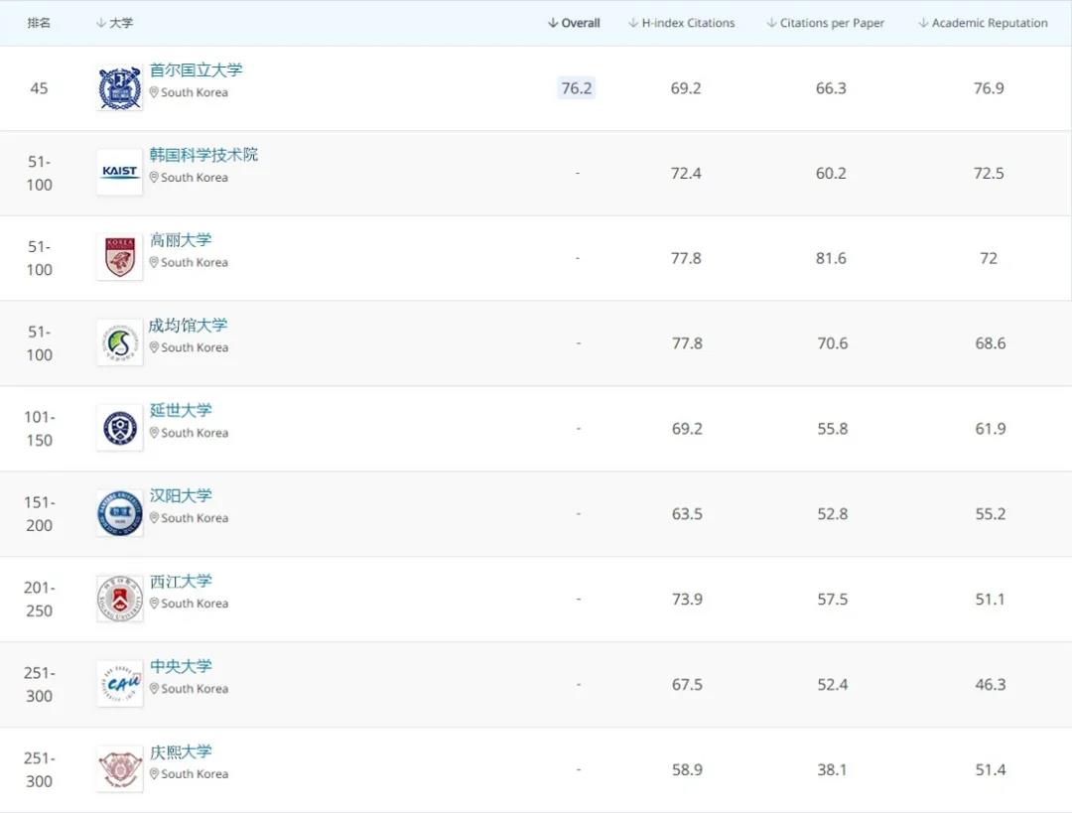Open the 首尔国立大学 link
Image resolution: width=1072 pixels, height=813 pixels.
point(196,70)
